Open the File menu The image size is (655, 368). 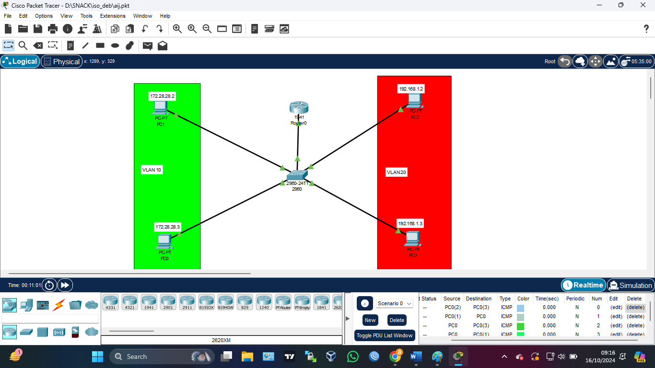coord(8,16)
